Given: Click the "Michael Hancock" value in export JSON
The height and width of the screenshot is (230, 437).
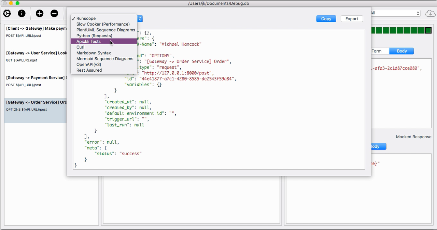Looking at the screenshot, I should (181, 44).
